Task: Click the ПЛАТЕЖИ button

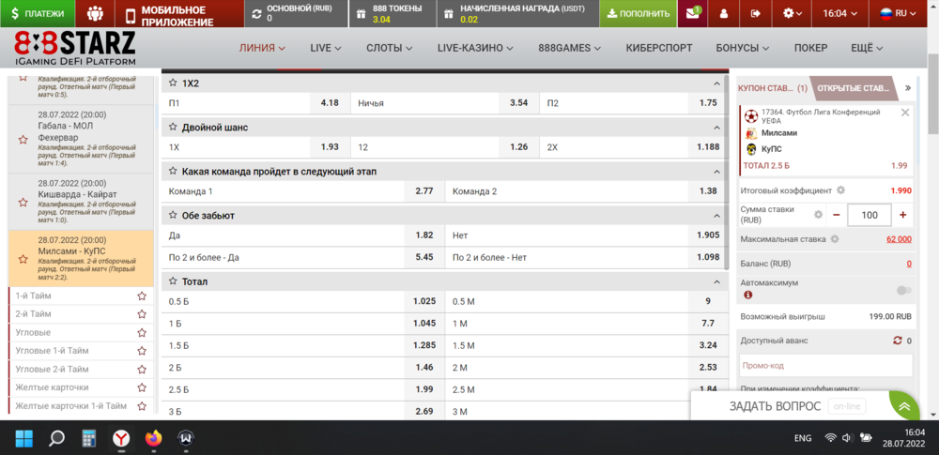Action: [x=38, y=13]
